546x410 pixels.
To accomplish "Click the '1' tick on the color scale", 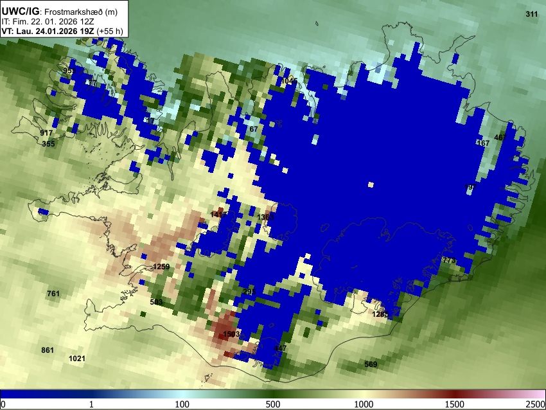I will 91,404.
